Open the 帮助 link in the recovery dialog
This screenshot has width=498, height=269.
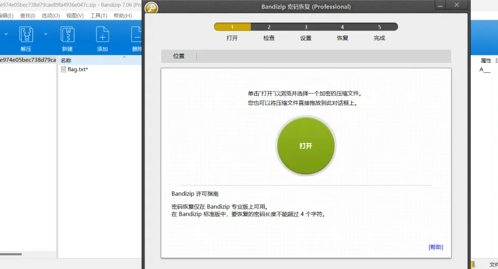tap(436, 247)
